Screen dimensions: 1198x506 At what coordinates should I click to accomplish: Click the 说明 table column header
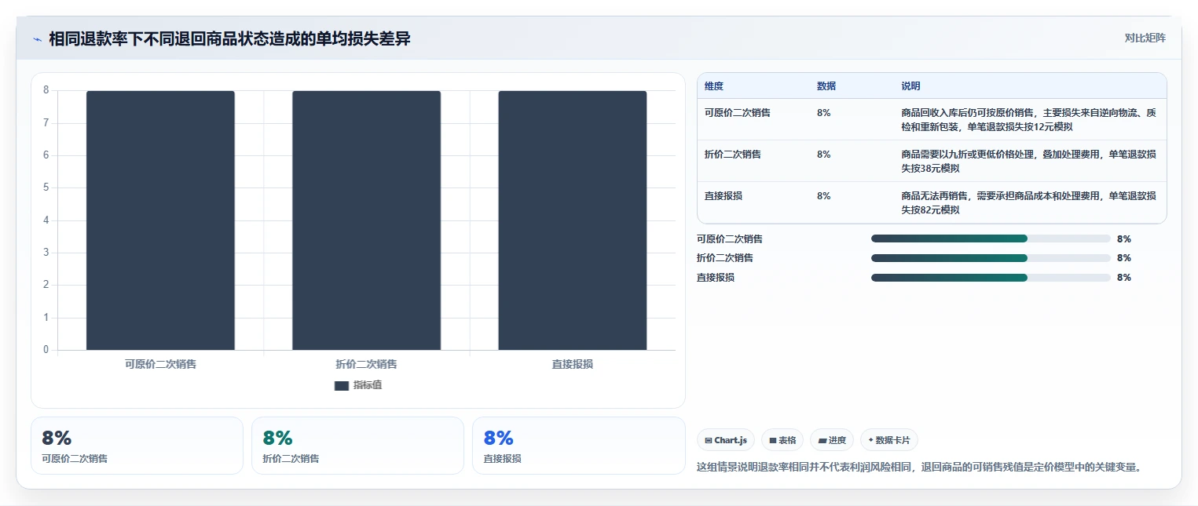[x=910, y=86]
